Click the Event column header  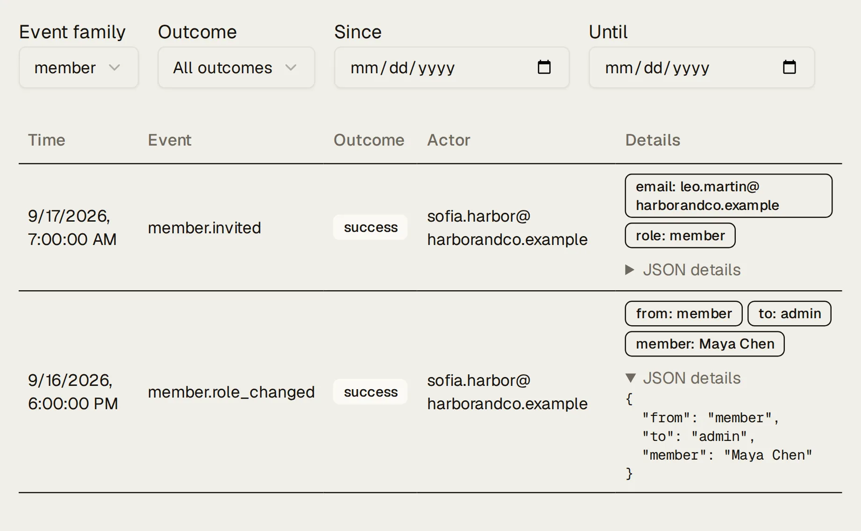tap(170, 140)
